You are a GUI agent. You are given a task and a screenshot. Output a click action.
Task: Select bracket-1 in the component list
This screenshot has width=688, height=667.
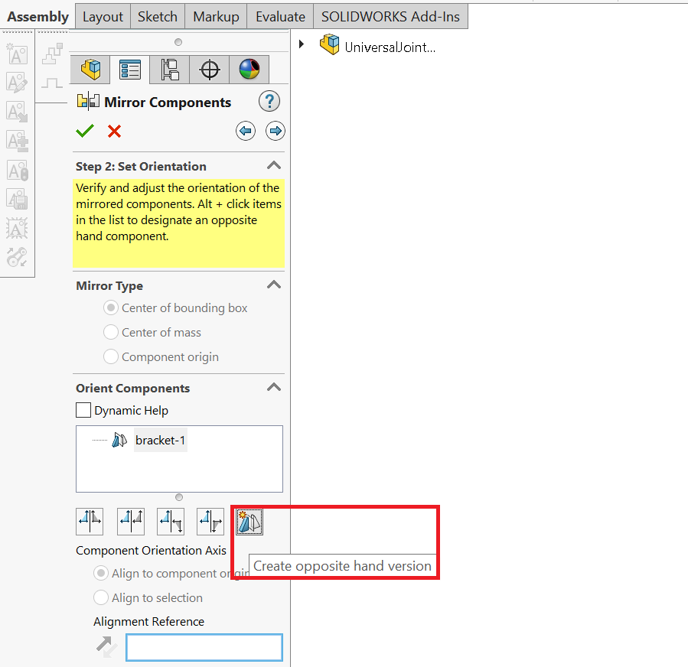160,440
